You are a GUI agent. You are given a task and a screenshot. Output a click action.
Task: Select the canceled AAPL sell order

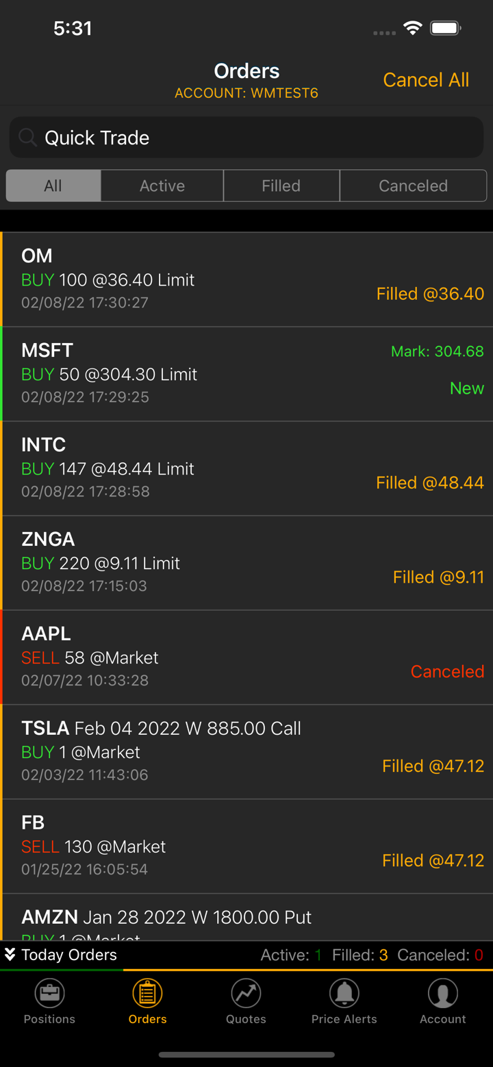pyautogui.click(x=246, y=657)
